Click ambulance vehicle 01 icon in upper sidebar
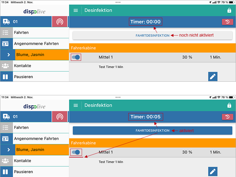The height and width of the screenshot is (177, 236). 6,22
